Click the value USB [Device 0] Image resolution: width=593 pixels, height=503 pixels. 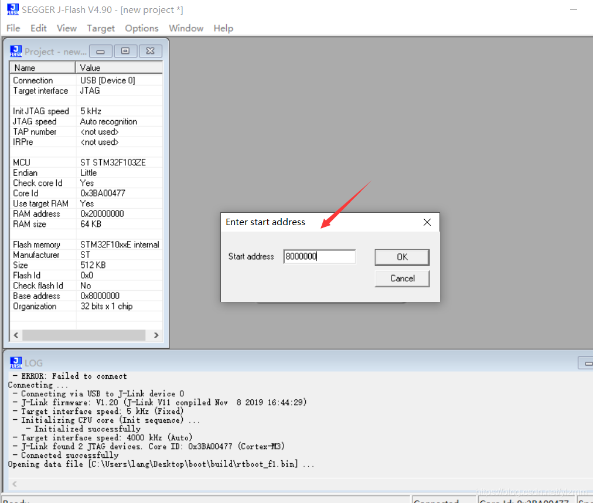click(x=107, y=80)
